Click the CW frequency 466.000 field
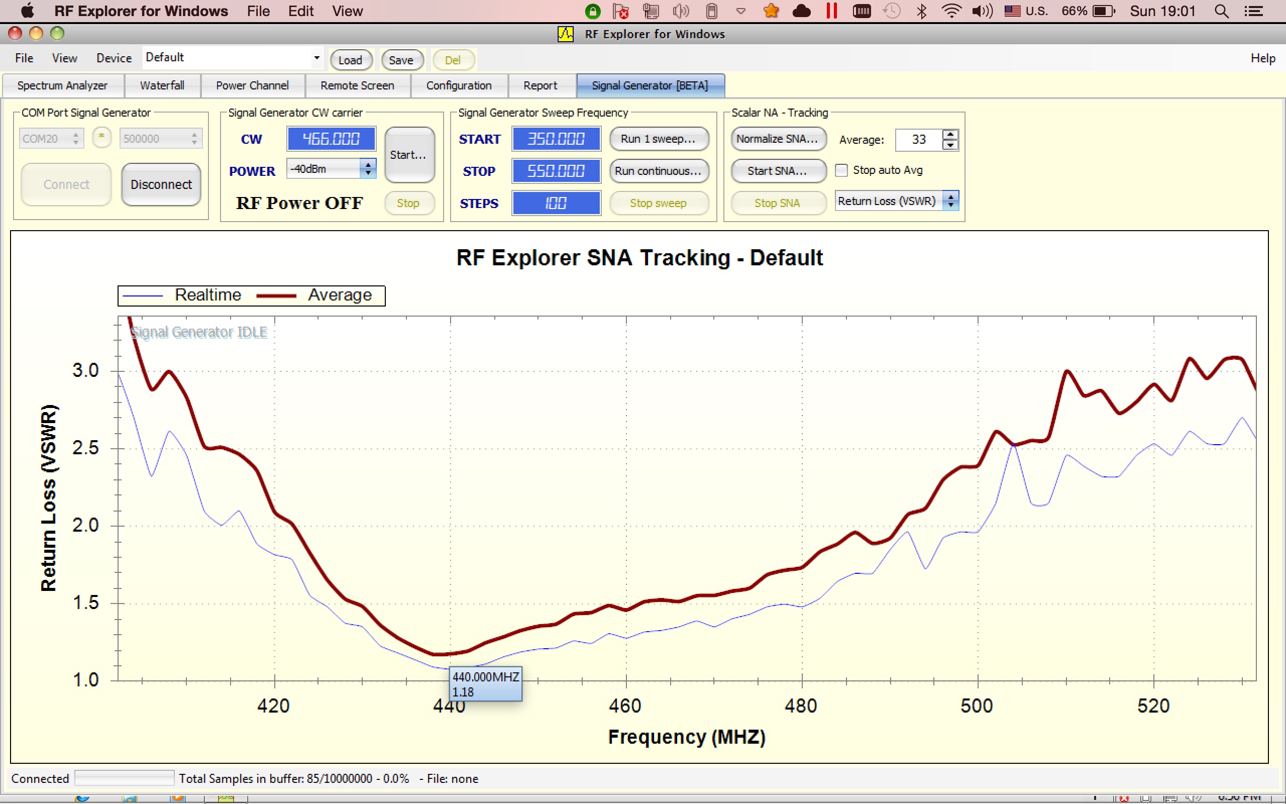The height and width of the screenshot is (804, 1286). click(331, 139)
